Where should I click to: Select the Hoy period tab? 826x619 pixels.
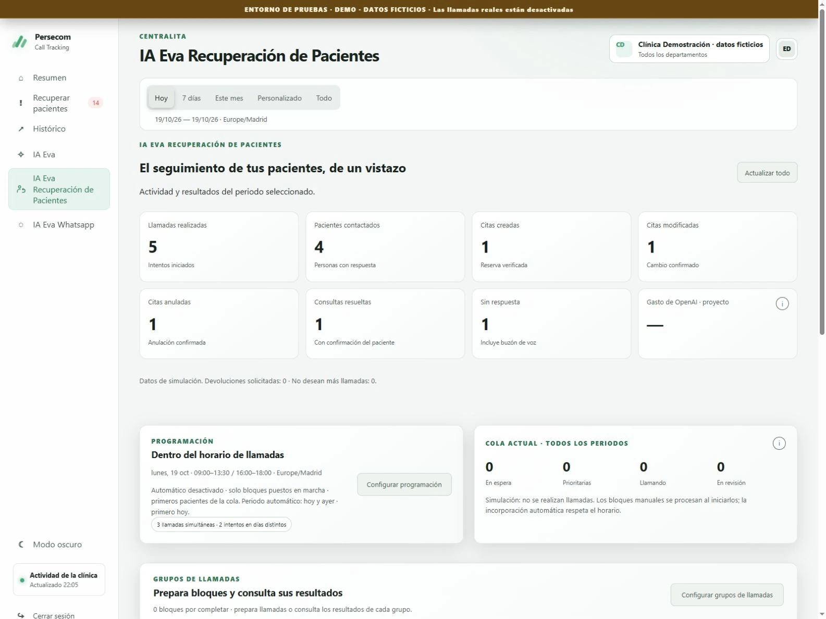click(x=161, y=98)
